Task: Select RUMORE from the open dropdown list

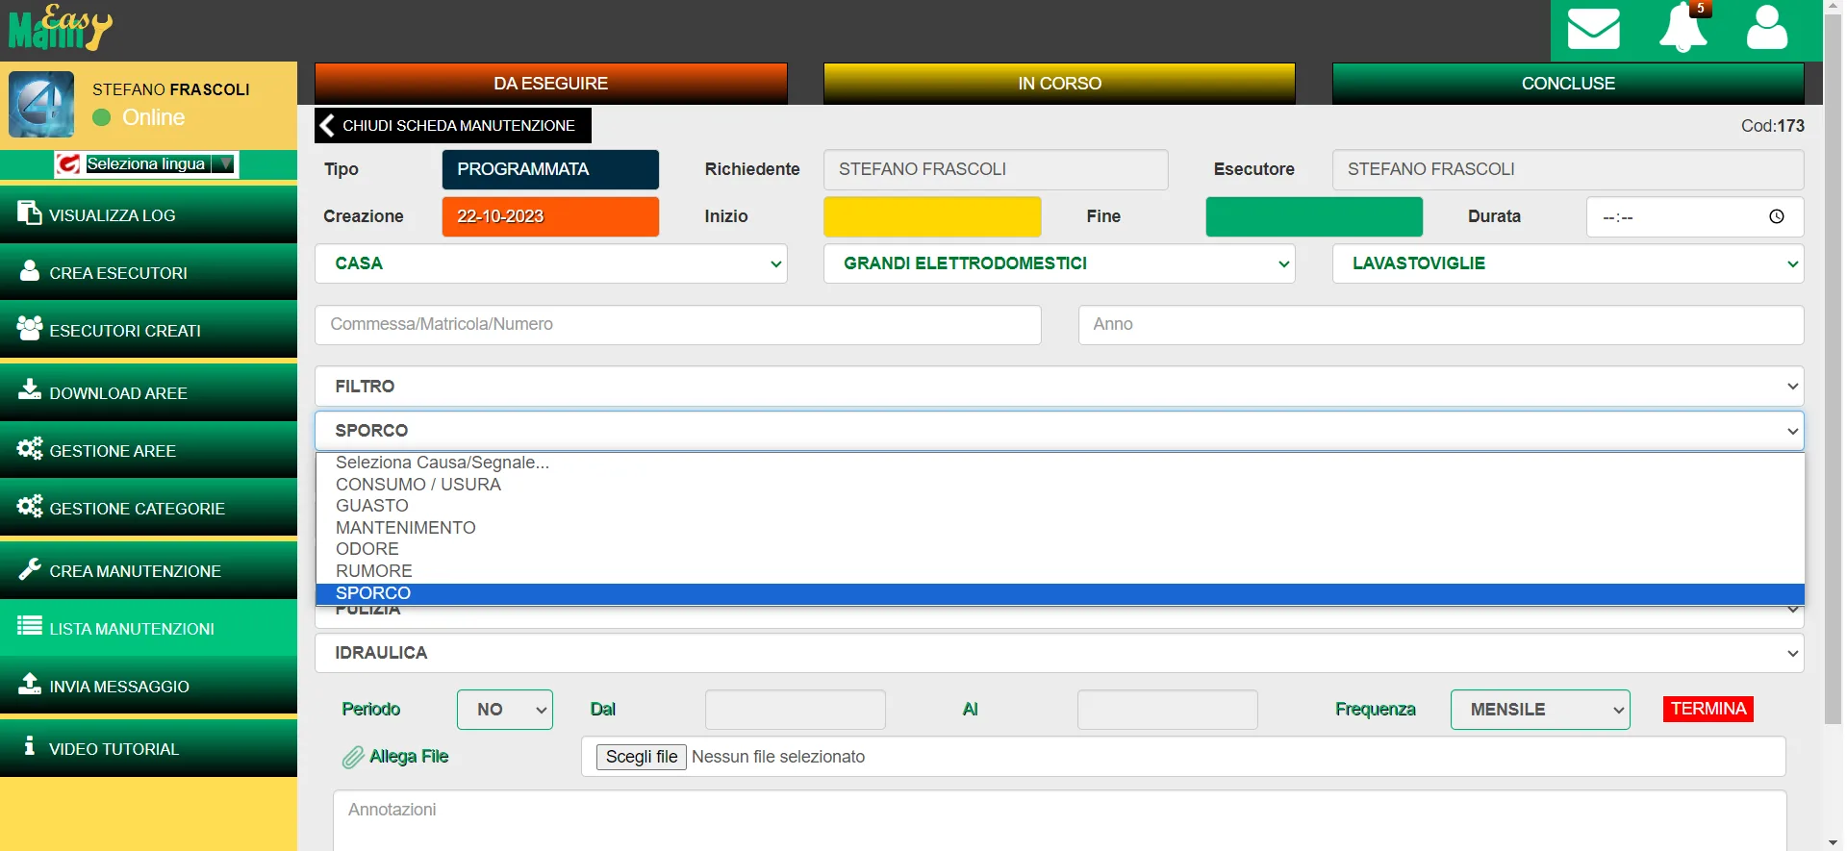Action: (374, 571)
